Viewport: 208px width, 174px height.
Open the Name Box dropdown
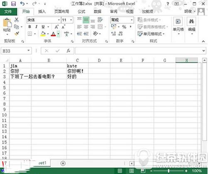click(29, 51)
